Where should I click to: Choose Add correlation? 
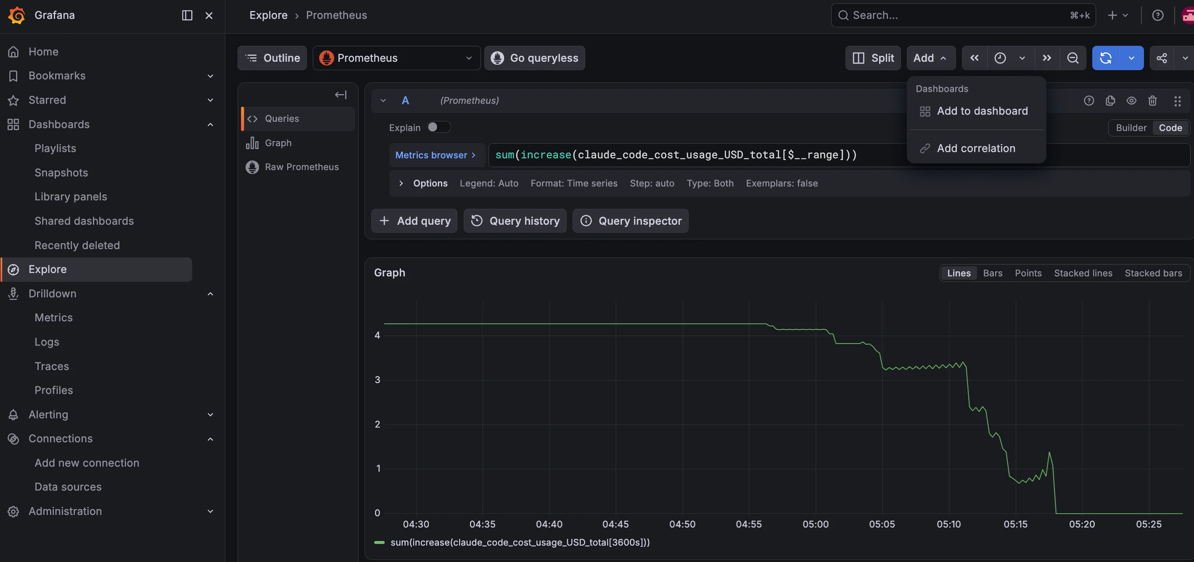point(976,149)
